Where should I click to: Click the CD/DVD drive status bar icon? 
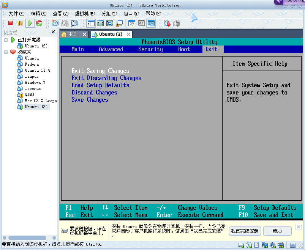(x=249, y=245)
